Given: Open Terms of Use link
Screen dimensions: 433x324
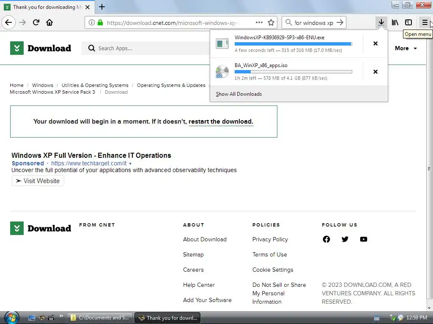Looking at the screenshot, I should (269, 254).
